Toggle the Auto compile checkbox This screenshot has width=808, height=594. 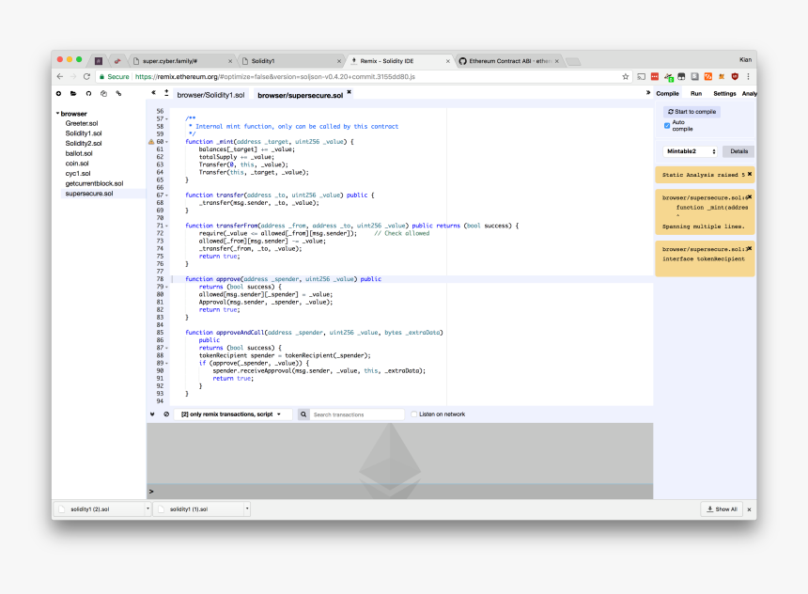click(x=667, y=125)
